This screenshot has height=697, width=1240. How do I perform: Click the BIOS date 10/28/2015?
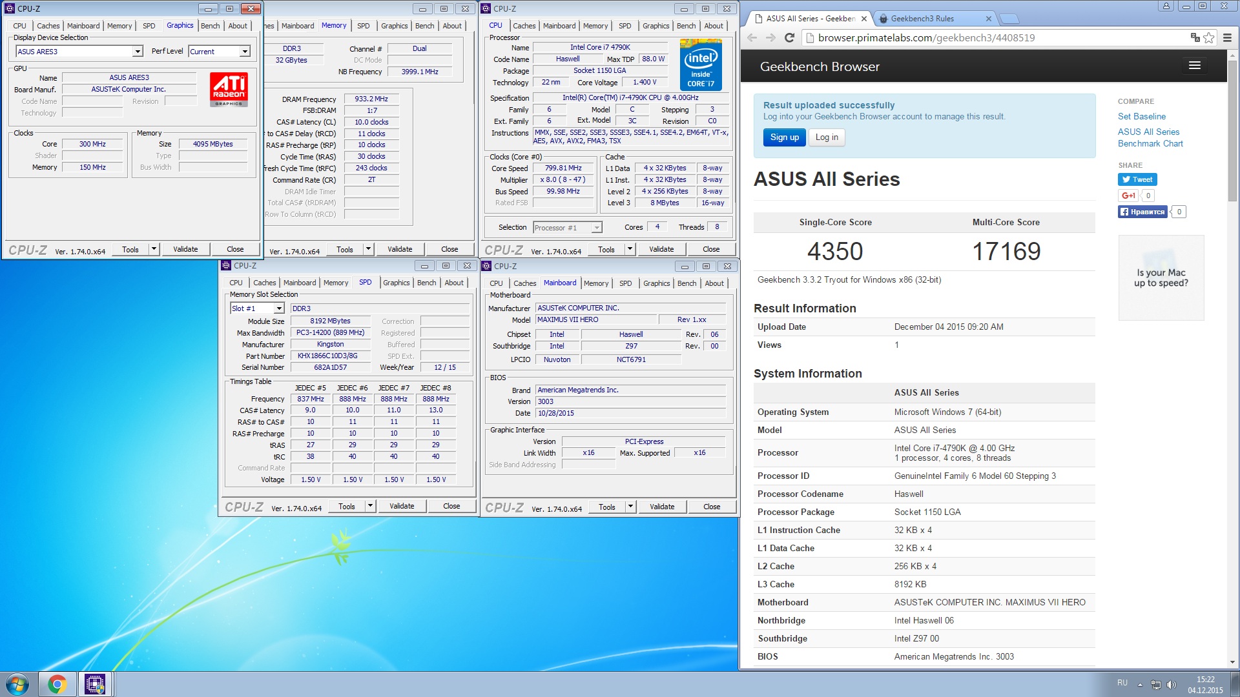tap(630, 413)
